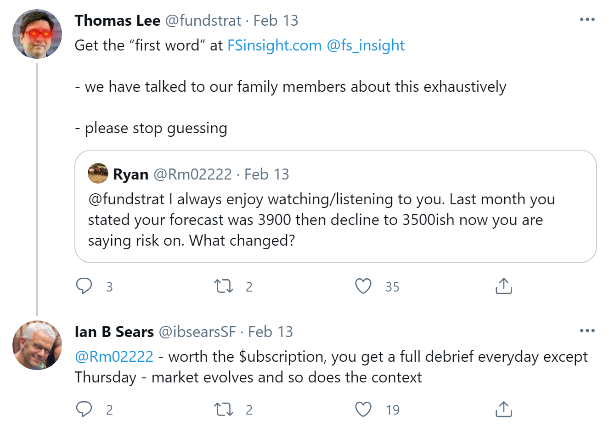Retweet Thomas Lee's tweet

tap(224, 286)
